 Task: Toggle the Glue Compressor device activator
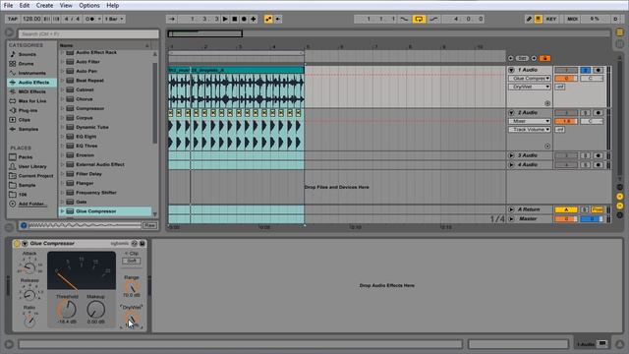click(x=17, y=244)
